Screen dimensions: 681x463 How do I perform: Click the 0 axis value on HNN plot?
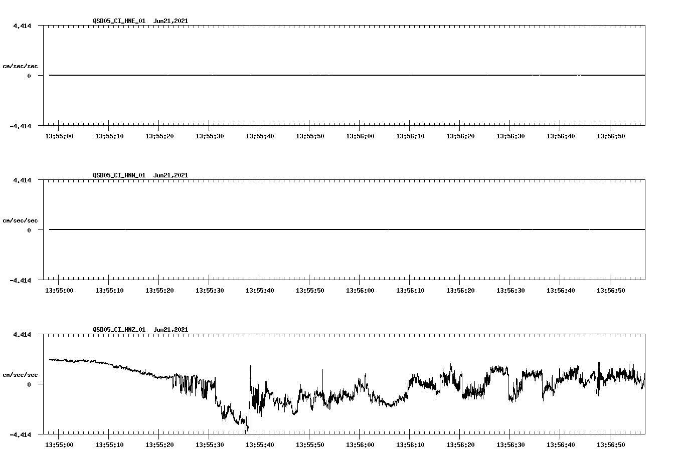pyautogui.click(x=29, y=230)
